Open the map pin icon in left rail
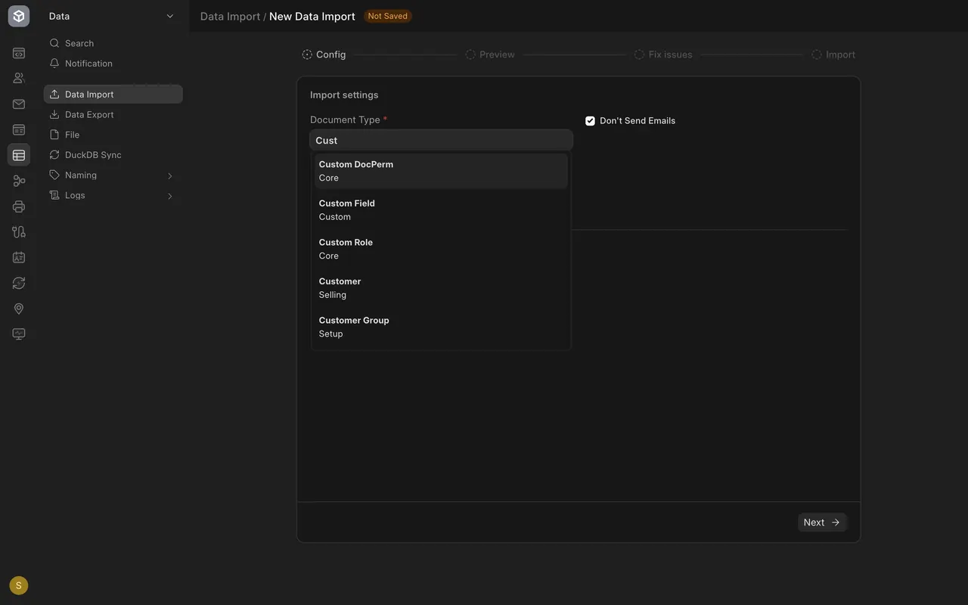Screen dimensions: 968x605 click(19, 309)
